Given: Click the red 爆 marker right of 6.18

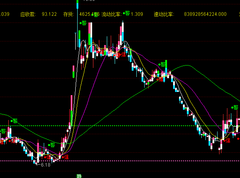Looking at the screenshot, I should click(x=67, y=157).
